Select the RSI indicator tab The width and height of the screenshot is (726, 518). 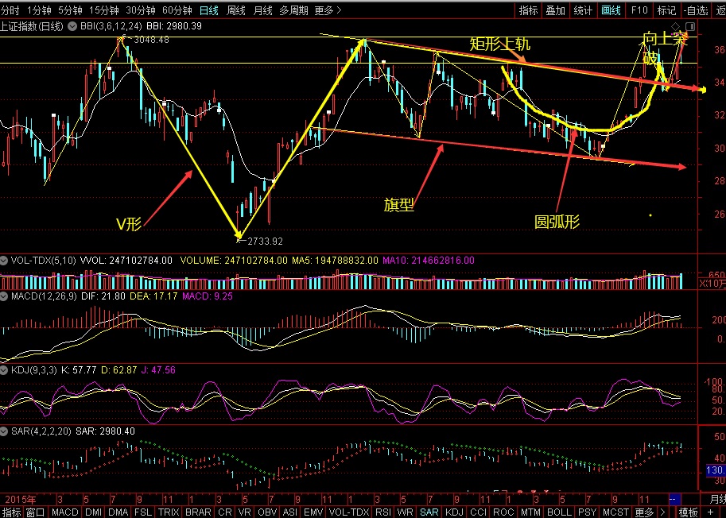tap(383, 512)
